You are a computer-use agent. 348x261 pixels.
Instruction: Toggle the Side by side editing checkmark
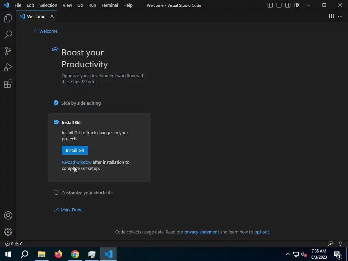click(56, 103)
